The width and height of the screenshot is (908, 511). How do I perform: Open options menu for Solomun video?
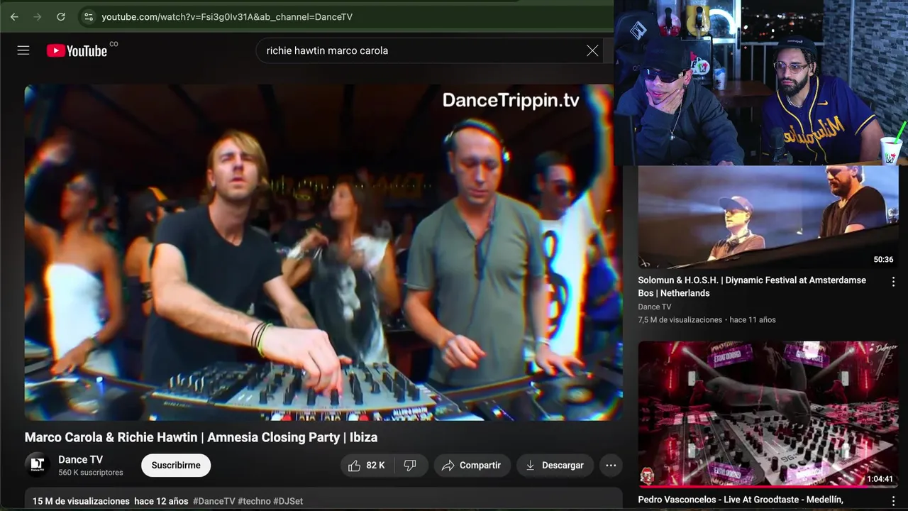click(x=893, y=282)
